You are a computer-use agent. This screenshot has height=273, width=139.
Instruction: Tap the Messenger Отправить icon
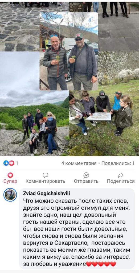pos(86,175)
